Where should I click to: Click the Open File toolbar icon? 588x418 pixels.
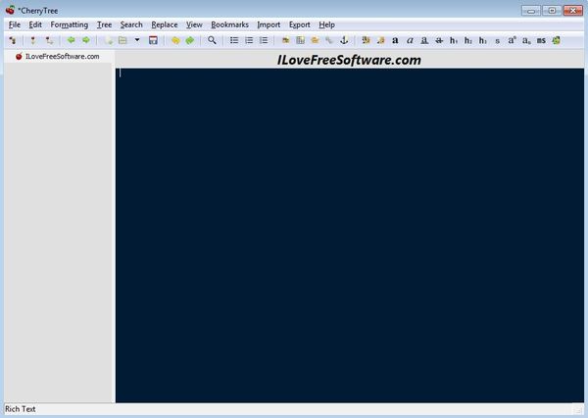click(122, 40)
